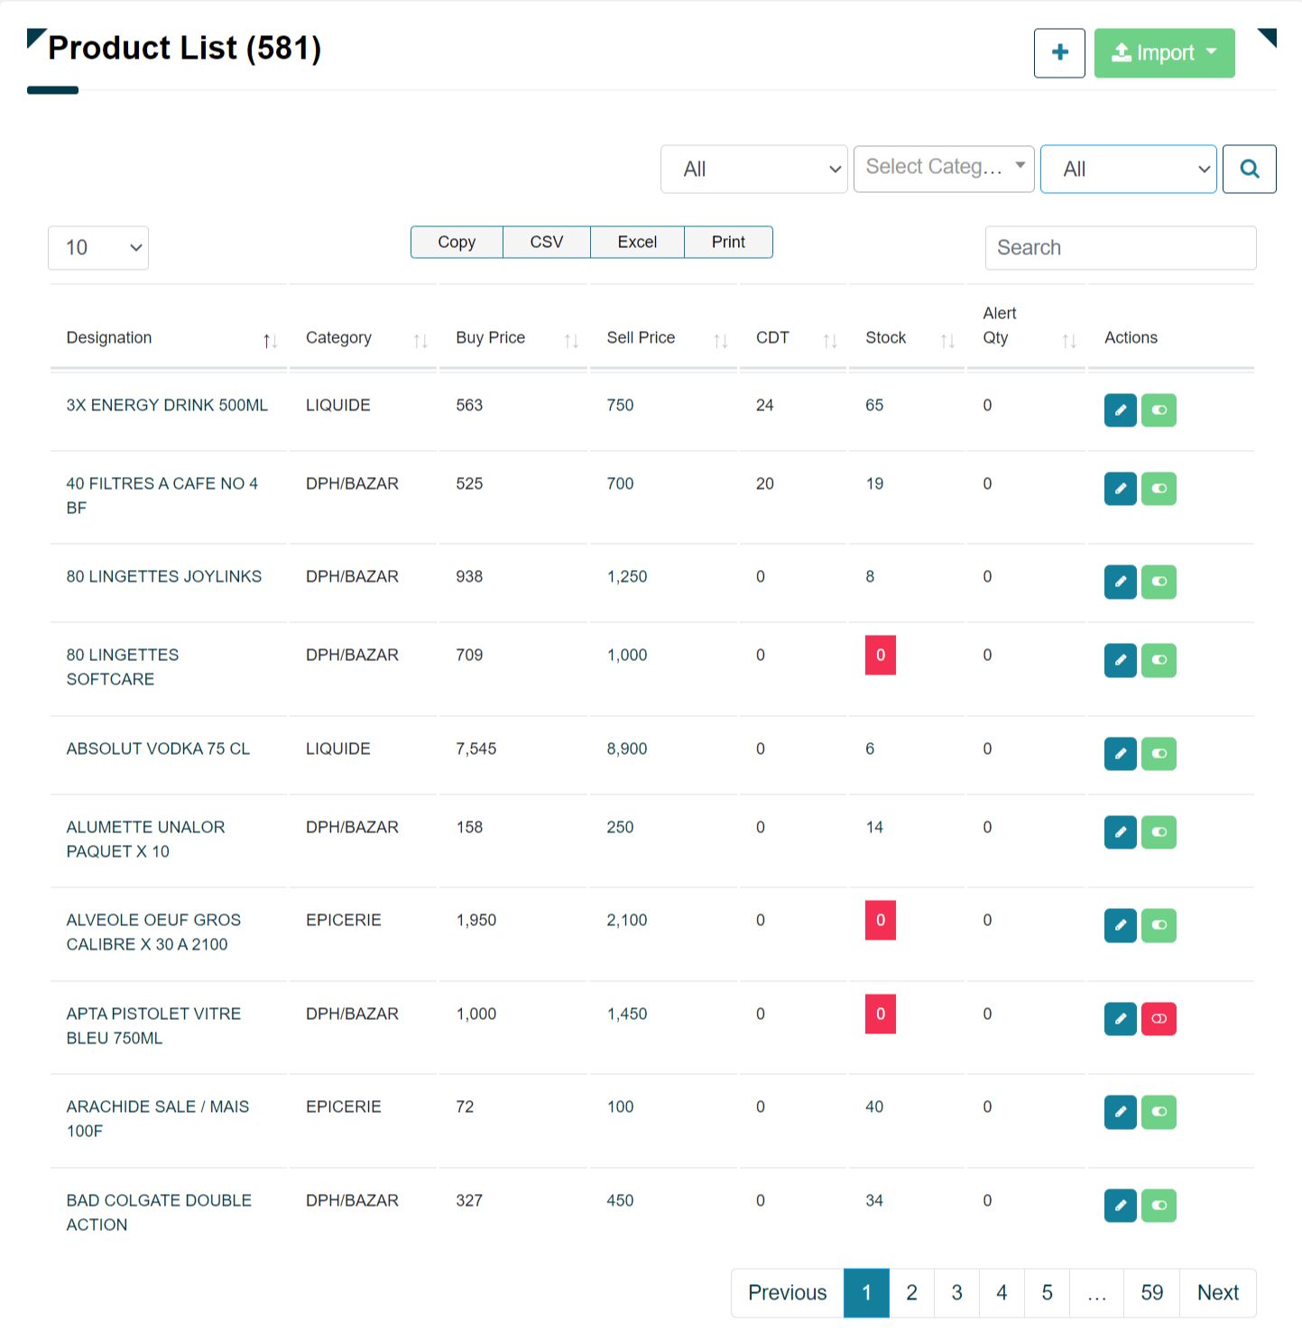Image resolution: width=1302 pixels, height=1331 pixels.
Task: Click the table Search input field
Action: (1120, 248)
